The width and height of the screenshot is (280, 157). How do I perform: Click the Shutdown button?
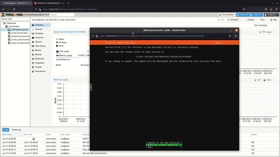pos(233,20)
